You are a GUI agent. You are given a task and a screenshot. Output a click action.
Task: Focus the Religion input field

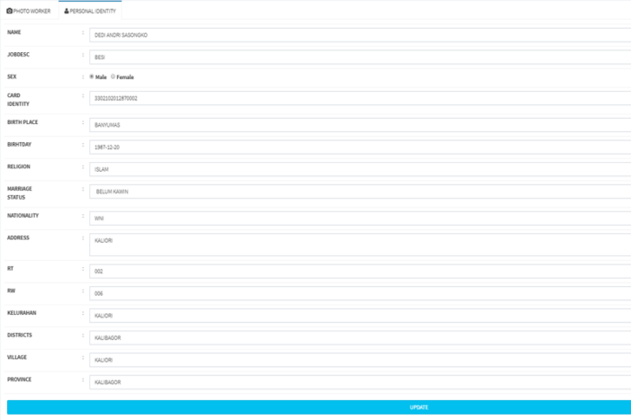tap(360, 169)
